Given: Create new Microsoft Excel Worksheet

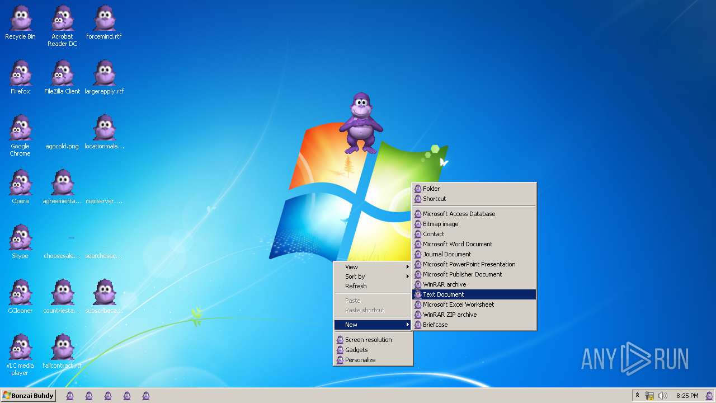Looking at the screenshot, I should pos(474,304).
